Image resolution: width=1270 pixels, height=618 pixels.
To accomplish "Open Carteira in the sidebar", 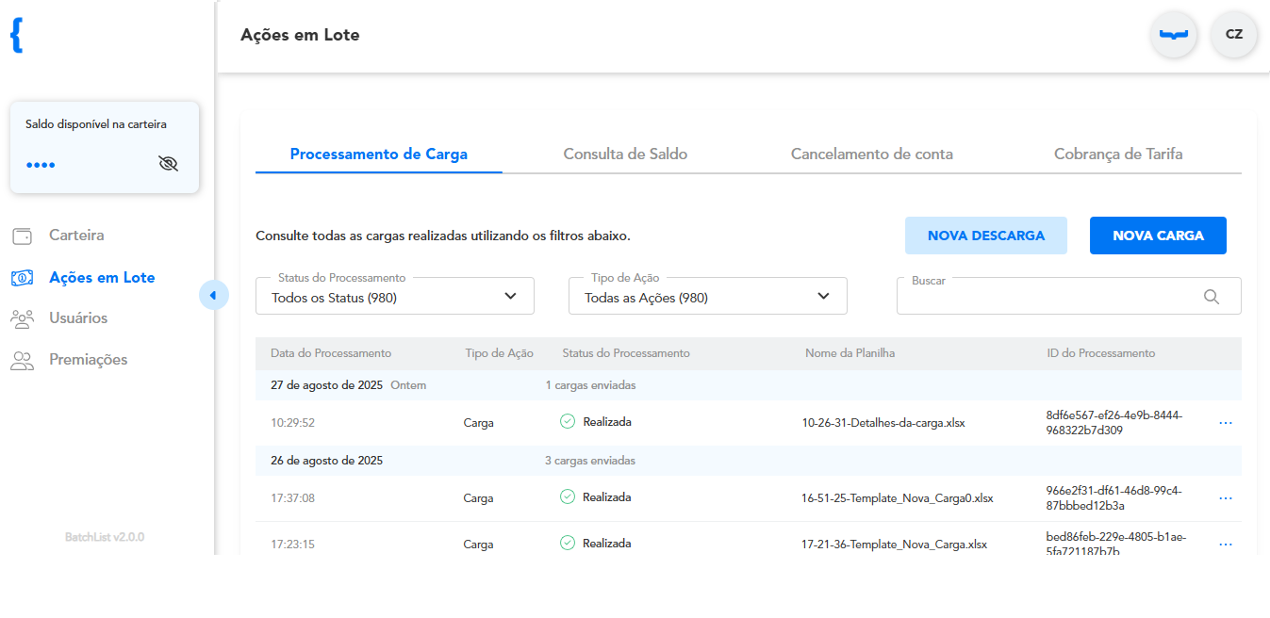I will coord(76,236).
